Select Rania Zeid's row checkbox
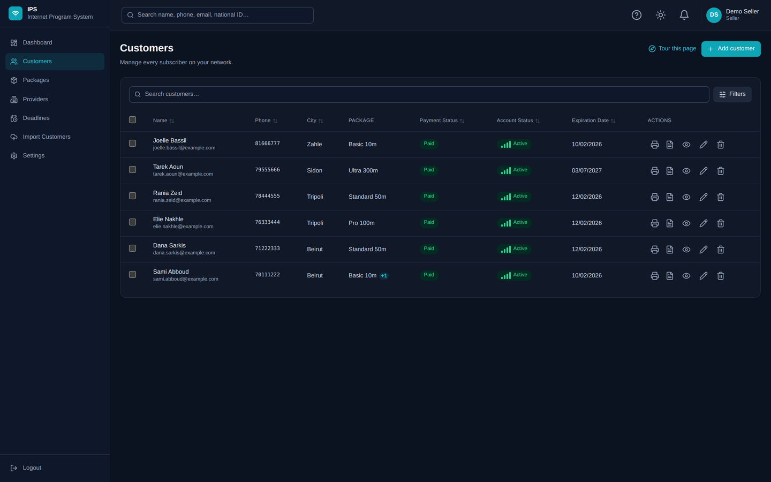This screenshot has width=771, height=482. [133, 196]
